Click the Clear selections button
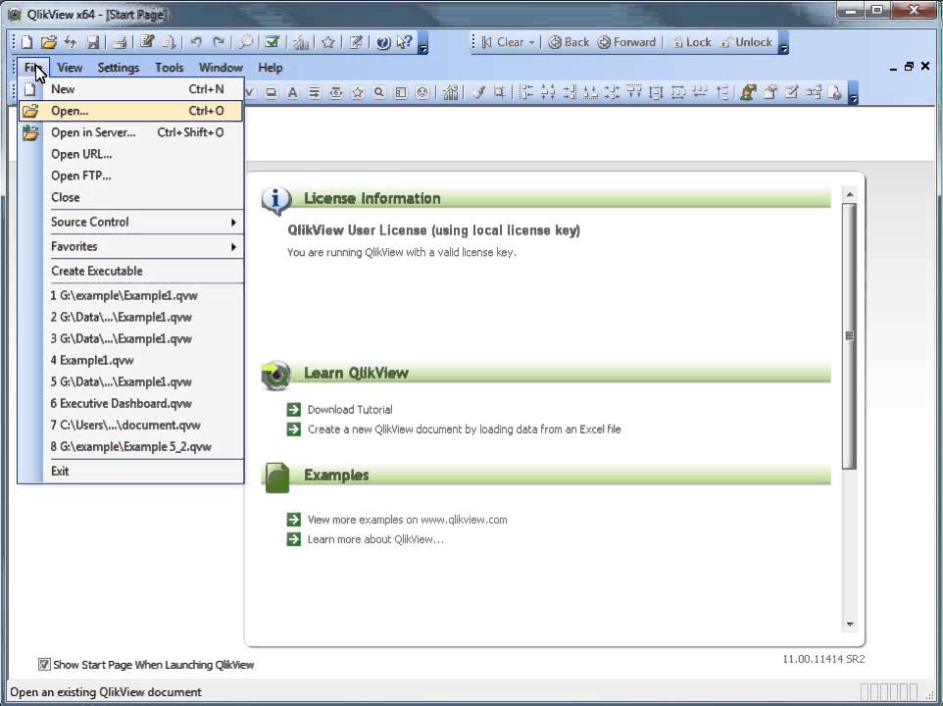The image size is (943, 706). 503,42
